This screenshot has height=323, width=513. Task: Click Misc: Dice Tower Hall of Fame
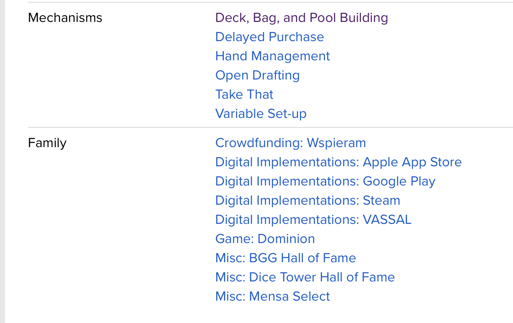click(305, 277)
